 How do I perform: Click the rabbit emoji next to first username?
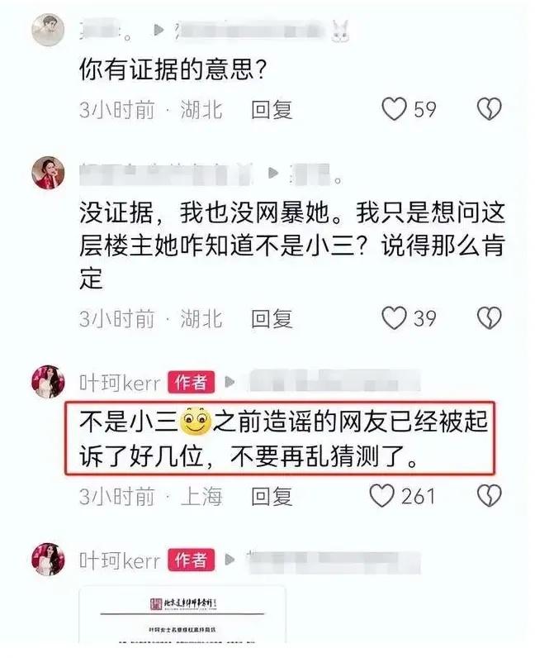point(340,31)
